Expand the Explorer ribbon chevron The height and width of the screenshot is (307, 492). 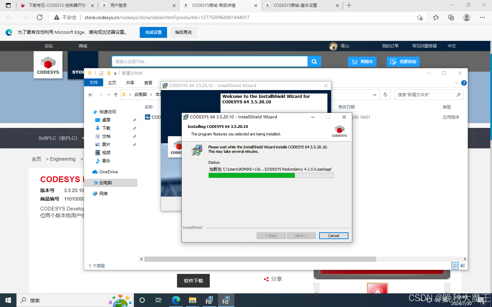click(456, 83)
